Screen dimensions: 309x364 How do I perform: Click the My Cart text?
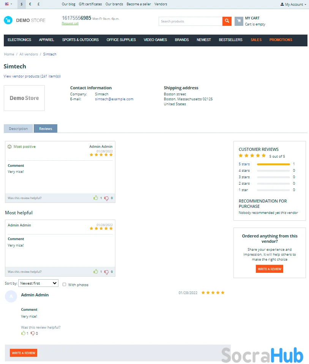point(252,18)
